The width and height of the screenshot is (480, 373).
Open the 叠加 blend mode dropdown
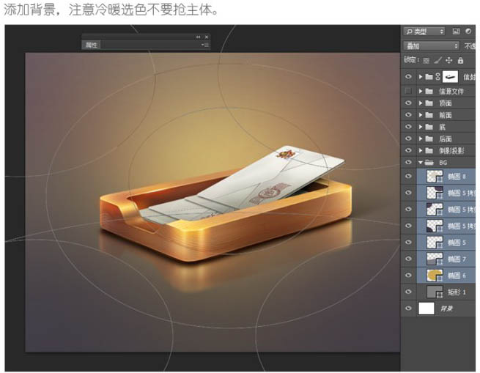[432, 46]
